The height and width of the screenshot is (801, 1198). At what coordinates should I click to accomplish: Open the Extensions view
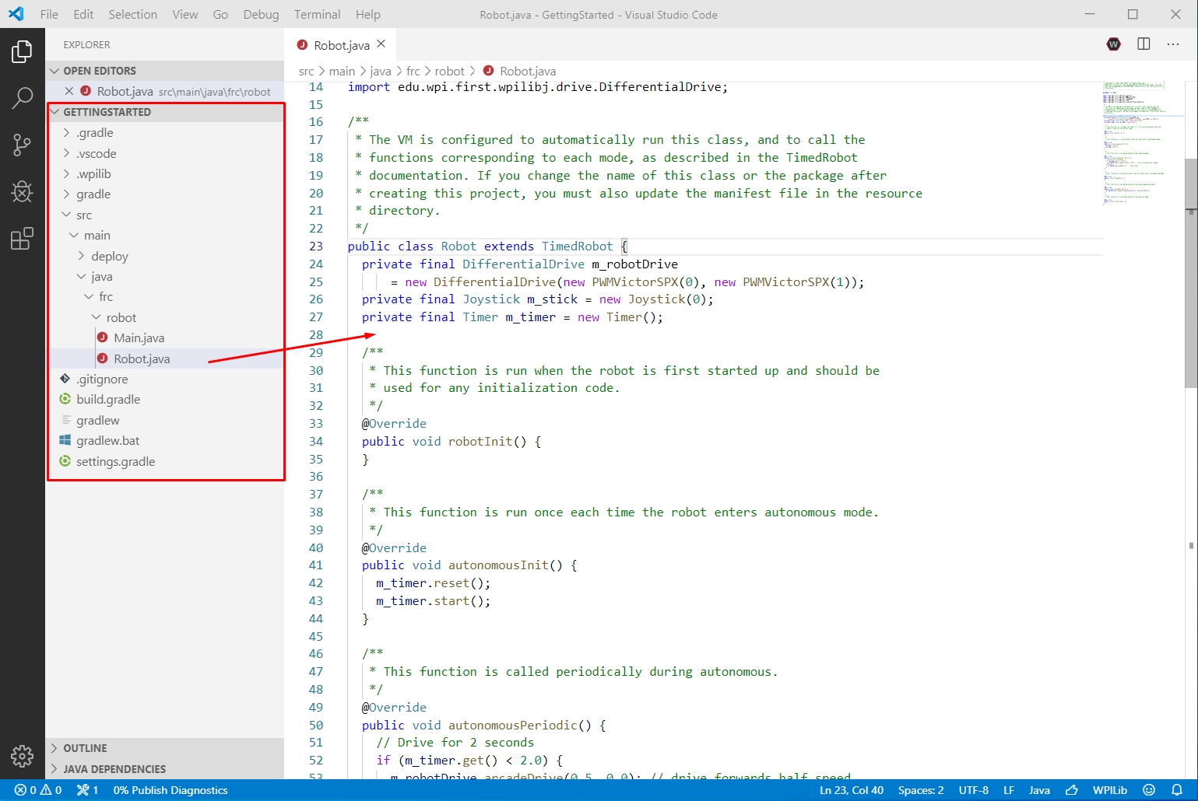coord(22,239)
